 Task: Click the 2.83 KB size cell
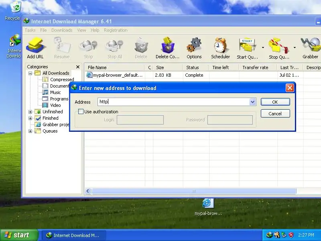tap(163, 75)
